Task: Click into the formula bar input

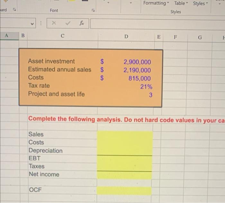Action: (157, 24)
